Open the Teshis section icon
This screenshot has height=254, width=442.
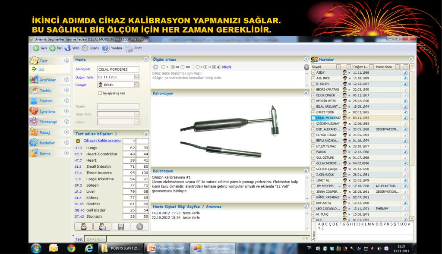[x=34, y=90]
